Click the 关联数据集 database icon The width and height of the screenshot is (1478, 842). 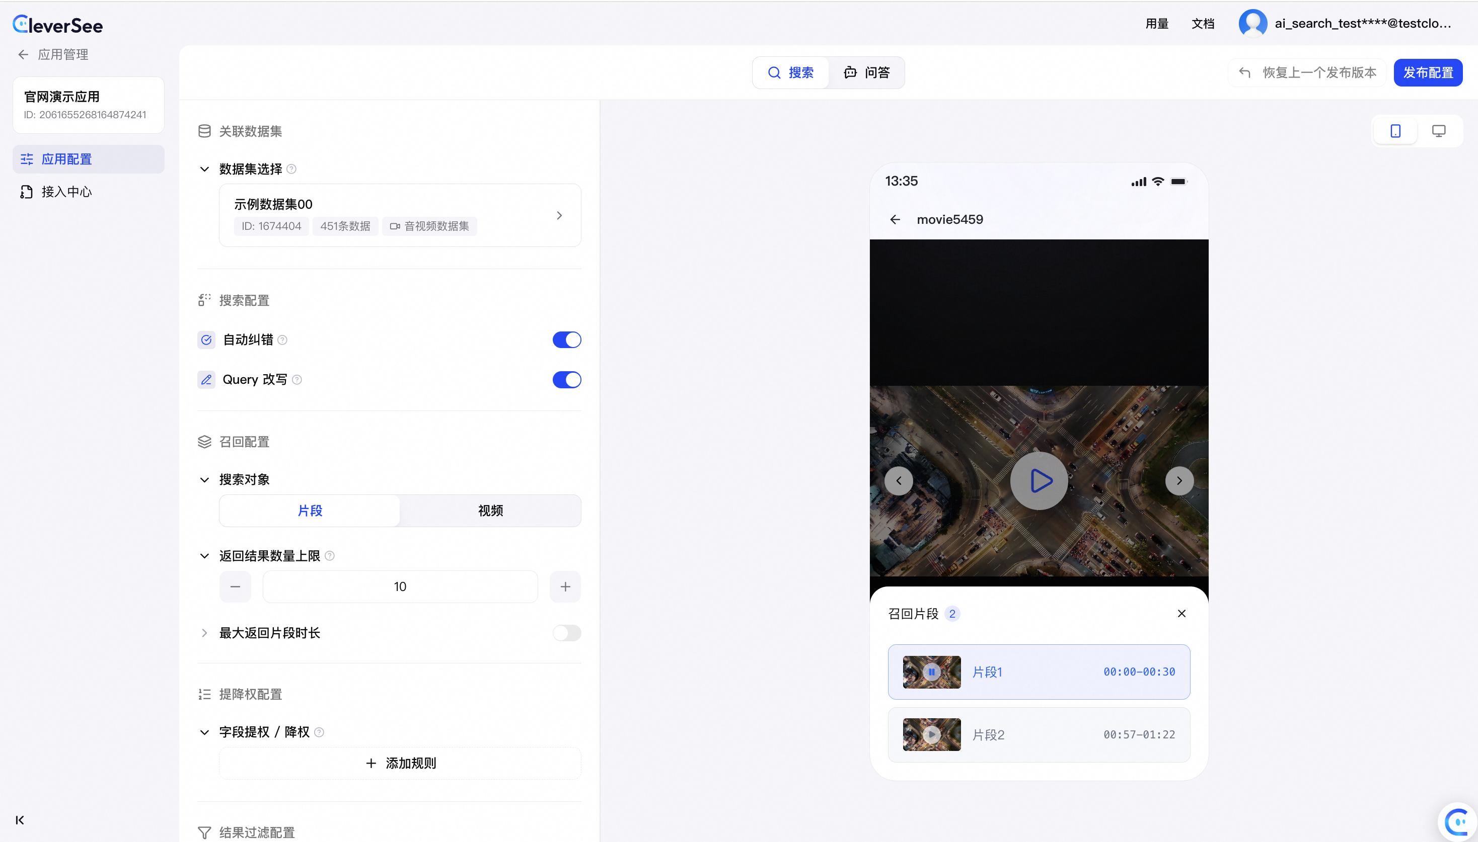(204, 131)
